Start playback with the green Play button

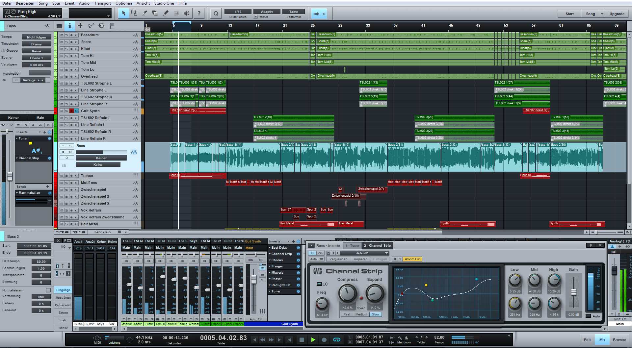313,340
